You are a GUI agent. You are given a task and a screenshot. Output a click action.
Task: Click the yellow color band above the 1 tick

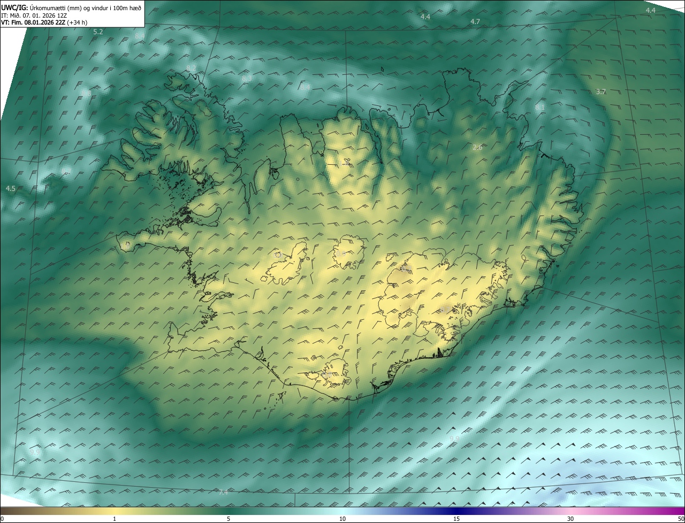coord(115,511)
